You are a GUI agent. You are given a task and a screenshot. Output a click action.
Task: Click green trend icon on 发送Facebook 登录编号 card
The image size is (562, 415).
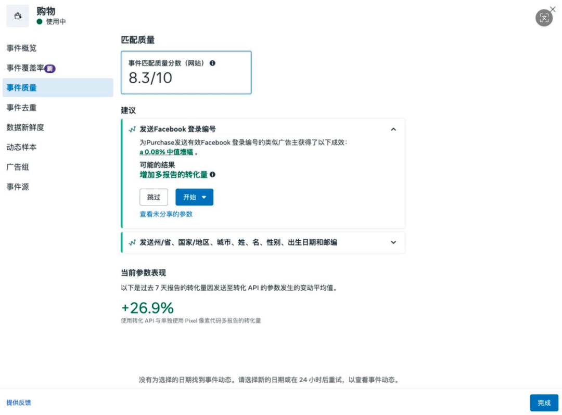coord(132,129)
